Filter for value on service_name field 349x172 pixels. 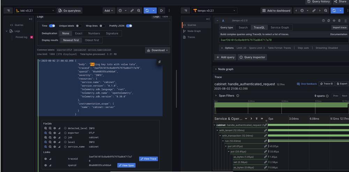point(45,147)
